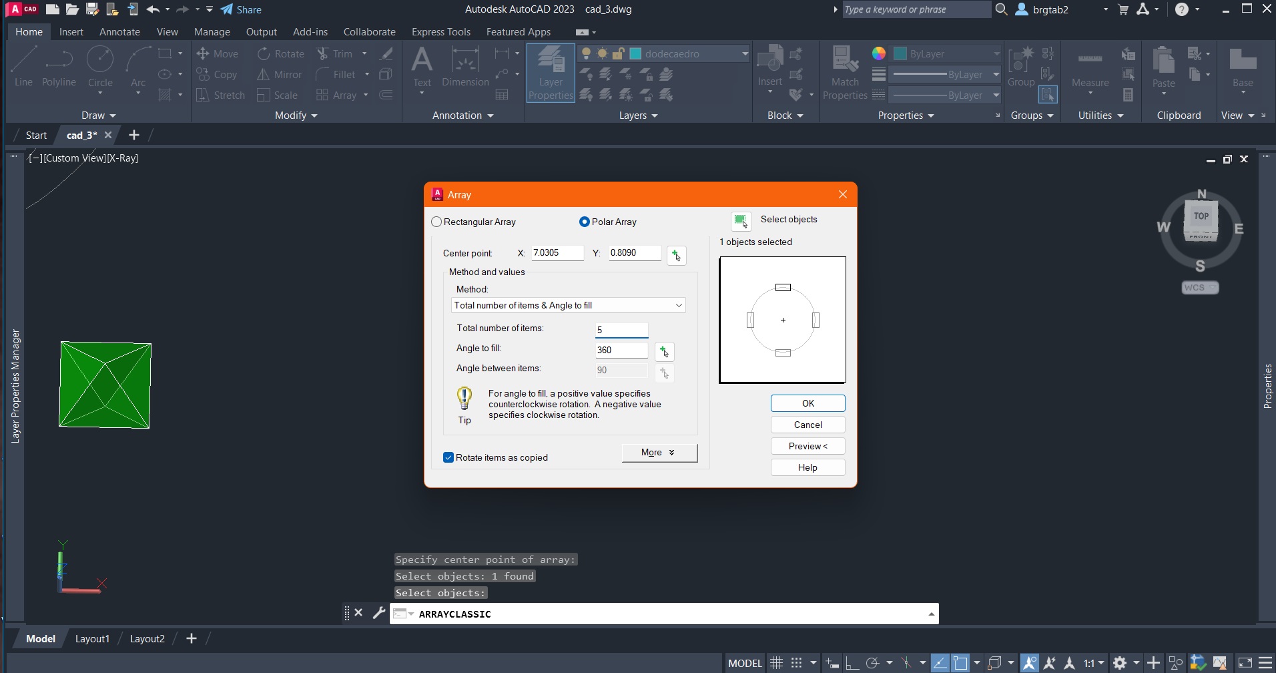1276x673 pixels.
Task: Open the View ribbon tab
Action: 167,31
